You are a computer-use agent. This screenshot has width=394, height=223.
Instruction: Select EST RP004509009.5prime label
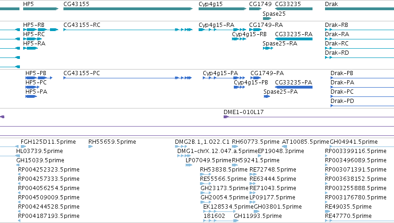49,198
